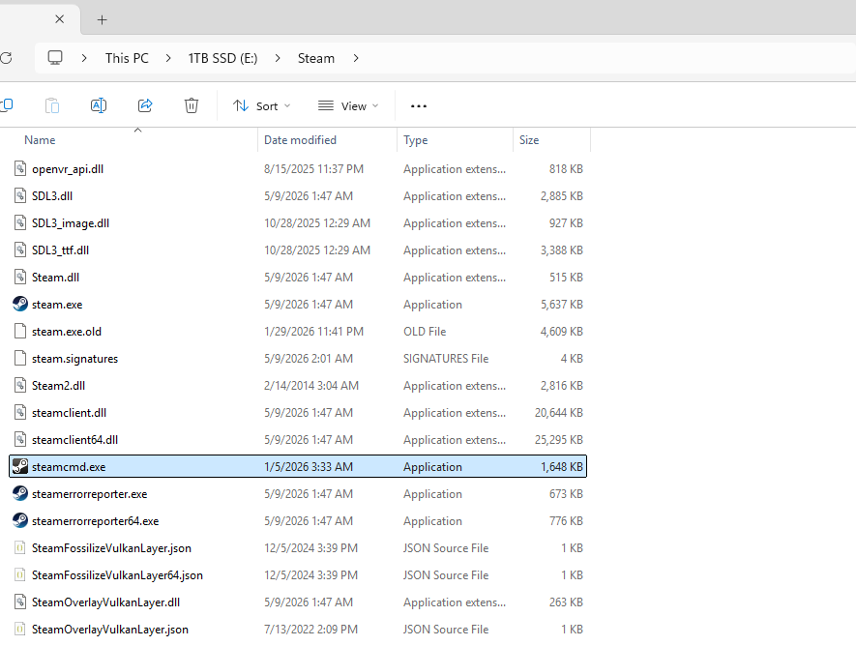Click the SteamOverlayVulkanLayer.json file icon
The image size is (856, 646).
[x=20, y=629]
